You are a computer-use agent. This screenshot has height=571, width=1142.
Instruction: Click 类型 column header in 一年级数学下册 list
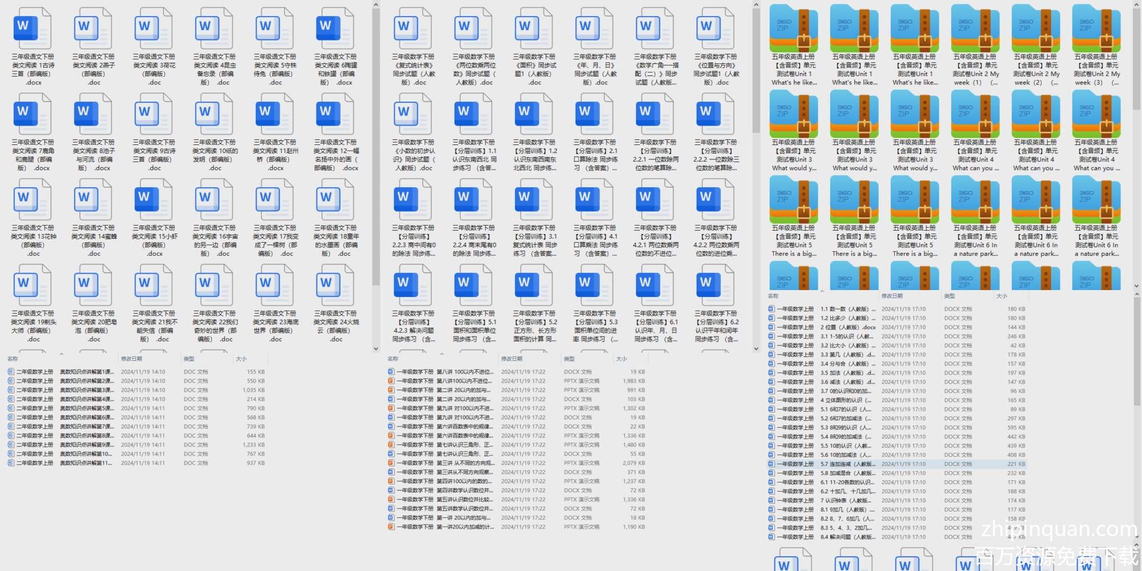click(x=569, y=359)
